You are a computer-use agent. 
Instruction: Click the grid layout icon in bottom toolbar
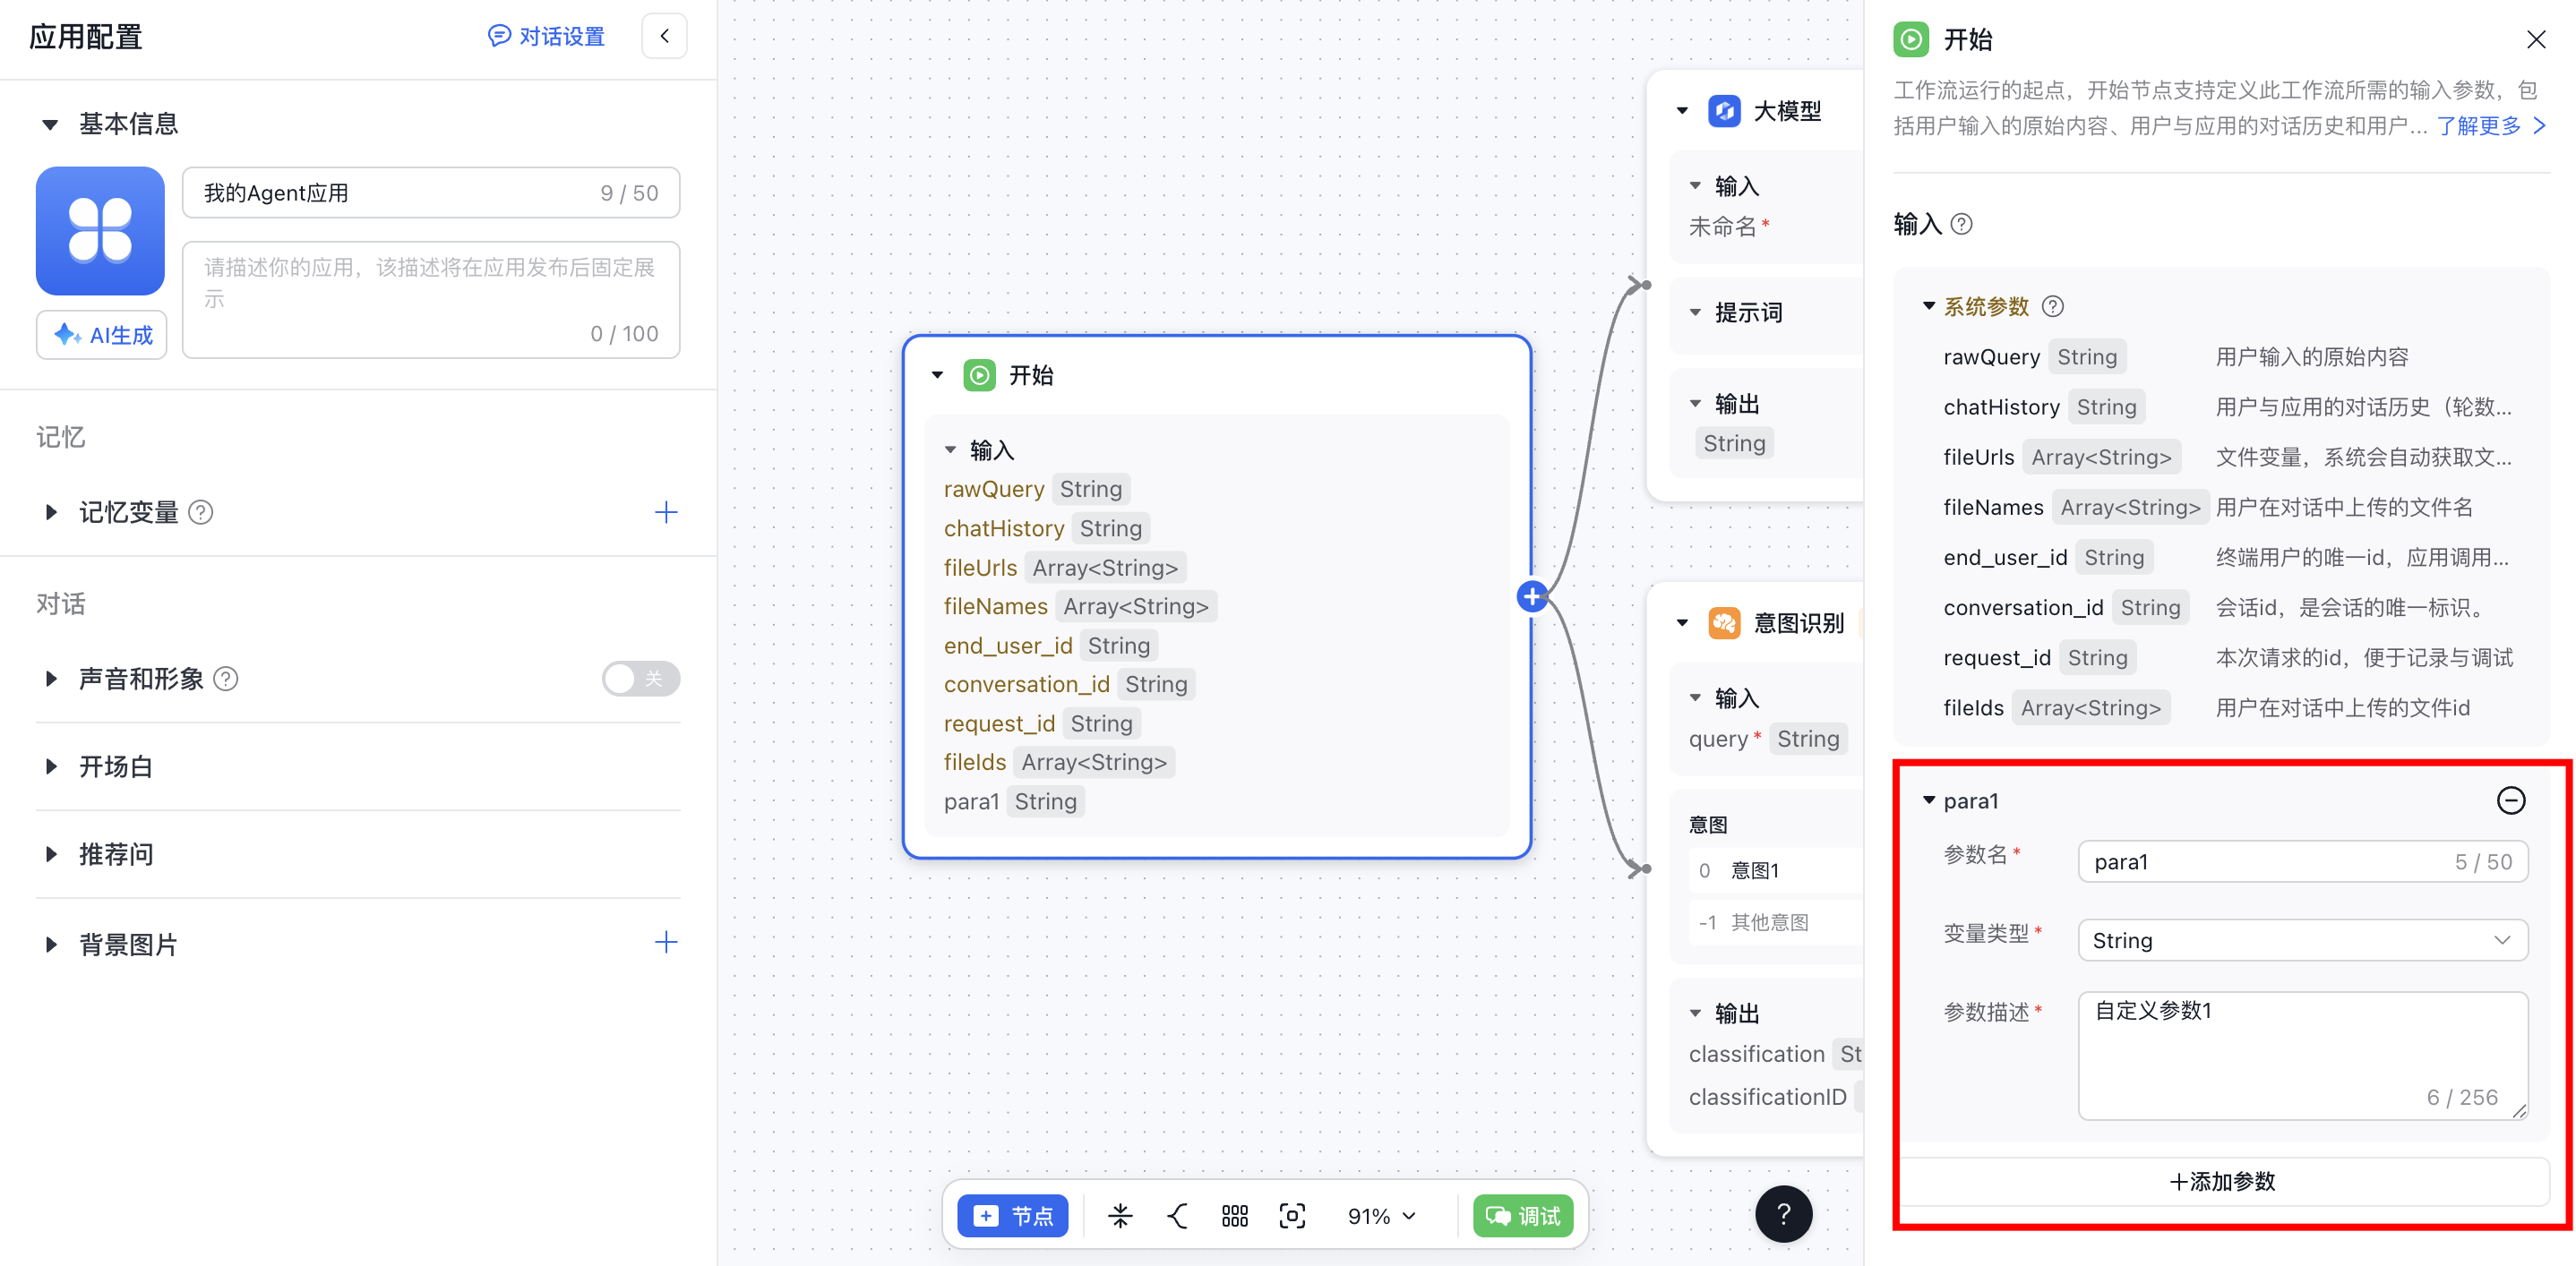point(1234,1216)
